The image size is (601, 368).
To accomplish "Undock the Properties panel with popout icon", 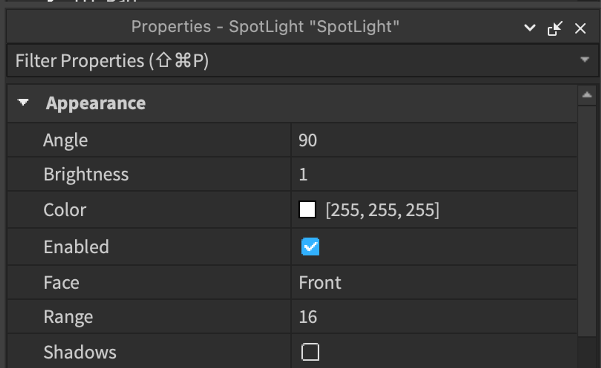I will (555, 28).
